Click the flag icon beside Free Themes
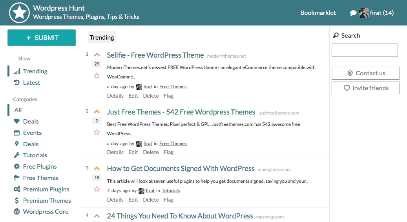Viewport: 407px width, 222px height. [16, 178]
